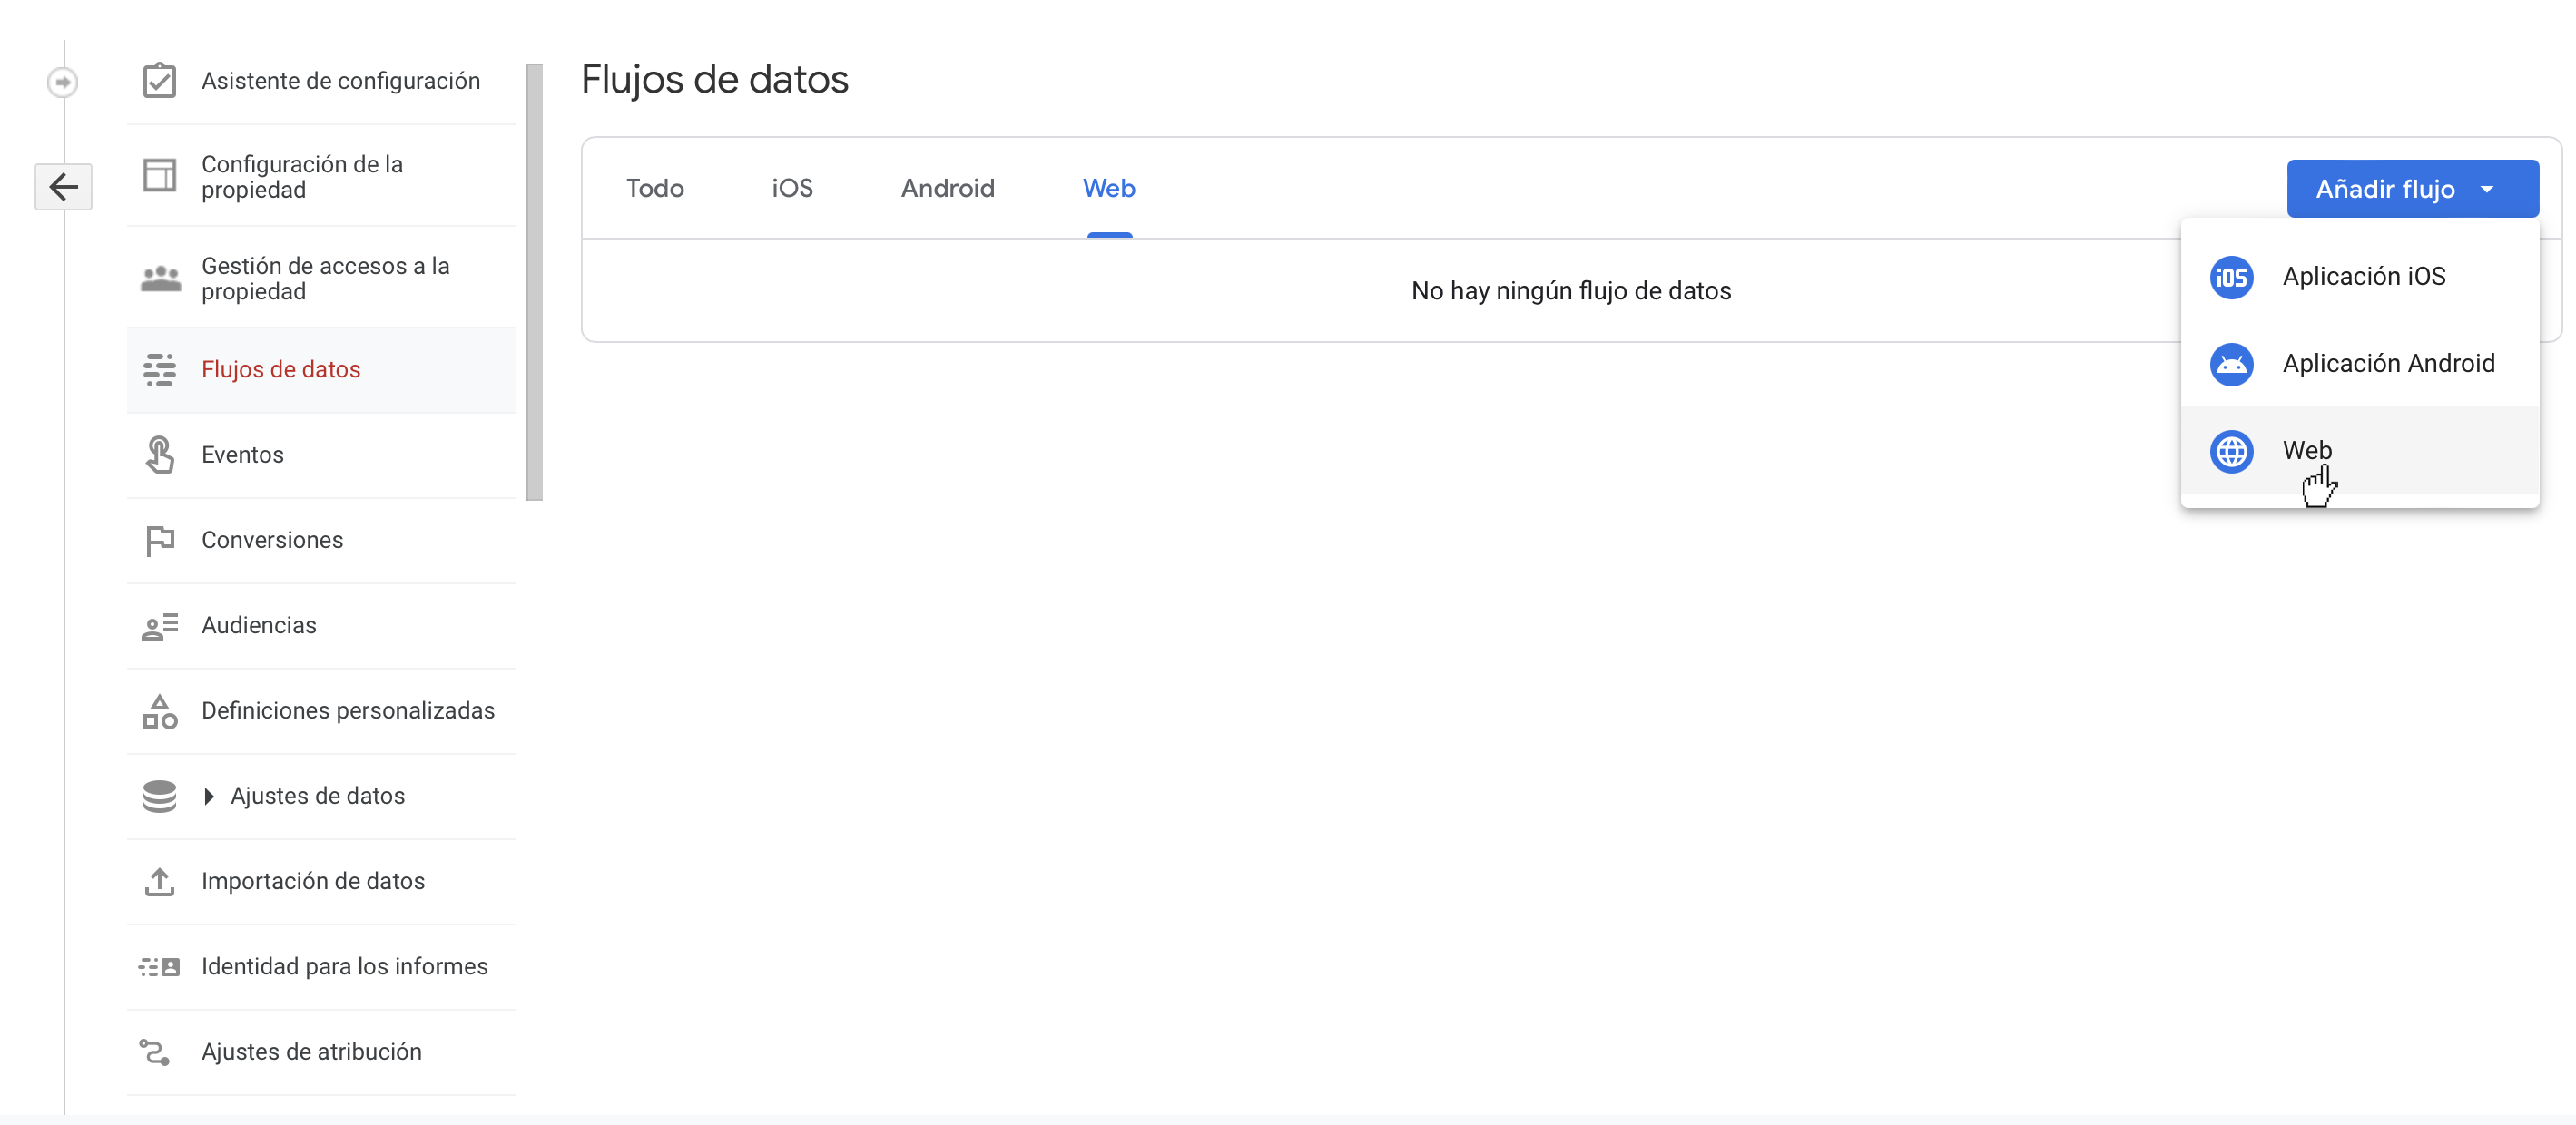Click the Eventos touch-hand icon
2576x1125 pixels.
[x=159, y=455]
